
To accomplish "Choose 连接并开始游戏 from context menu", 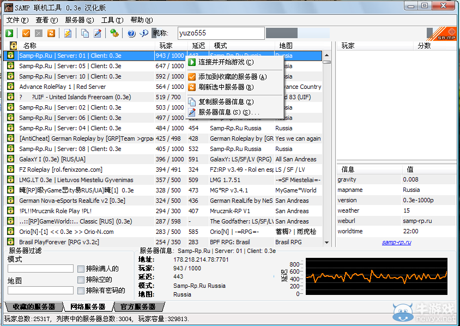I will [x=235, y=62].
